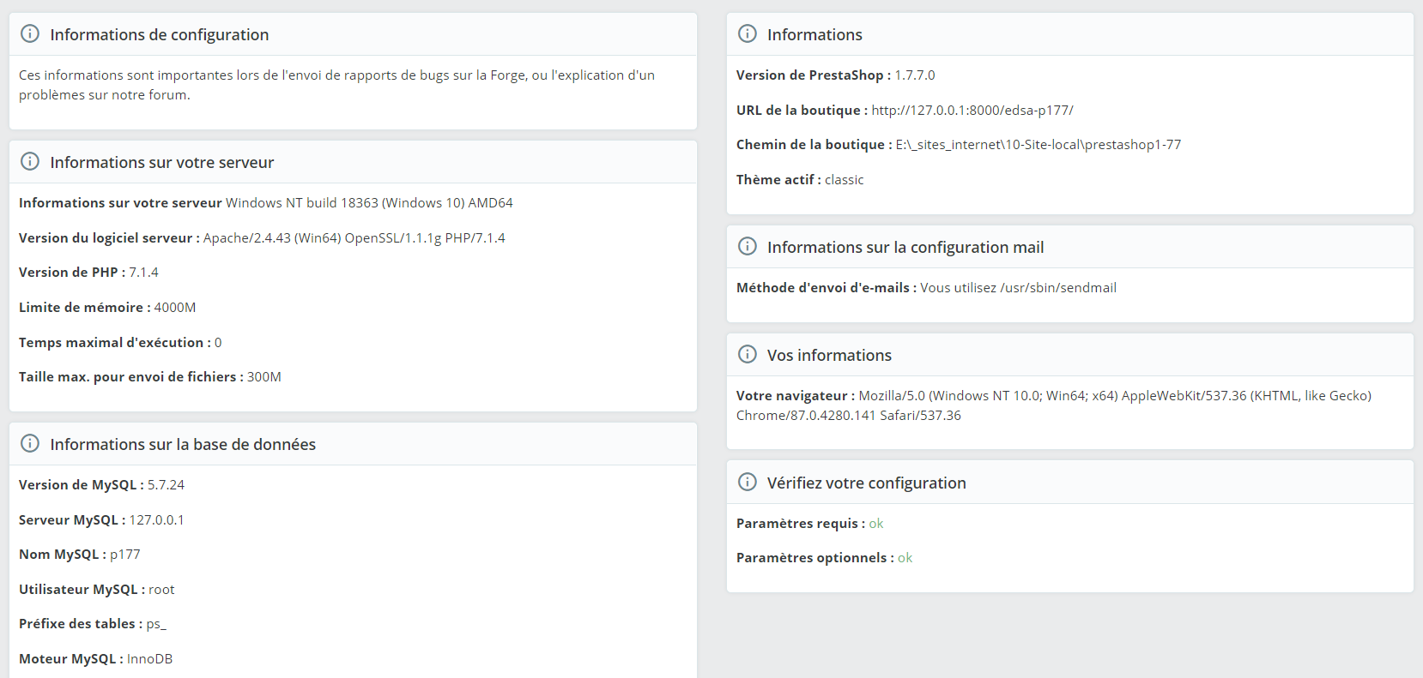Click the green ok after Paramètres requis

[x=876, y=523]
